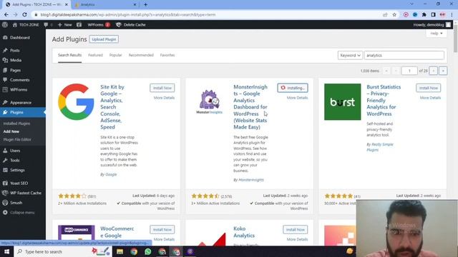
Task: Visit TECH ZONE site home
Action: tap(26, 25)
